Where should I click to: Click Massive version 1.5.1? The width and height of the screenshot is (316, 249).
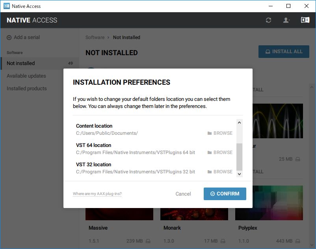(x=94, y=241)
